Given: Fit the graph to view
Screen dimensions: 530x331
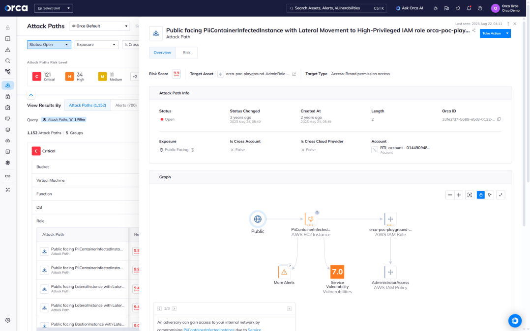Looking at the screenshot, I should [470, 195].
